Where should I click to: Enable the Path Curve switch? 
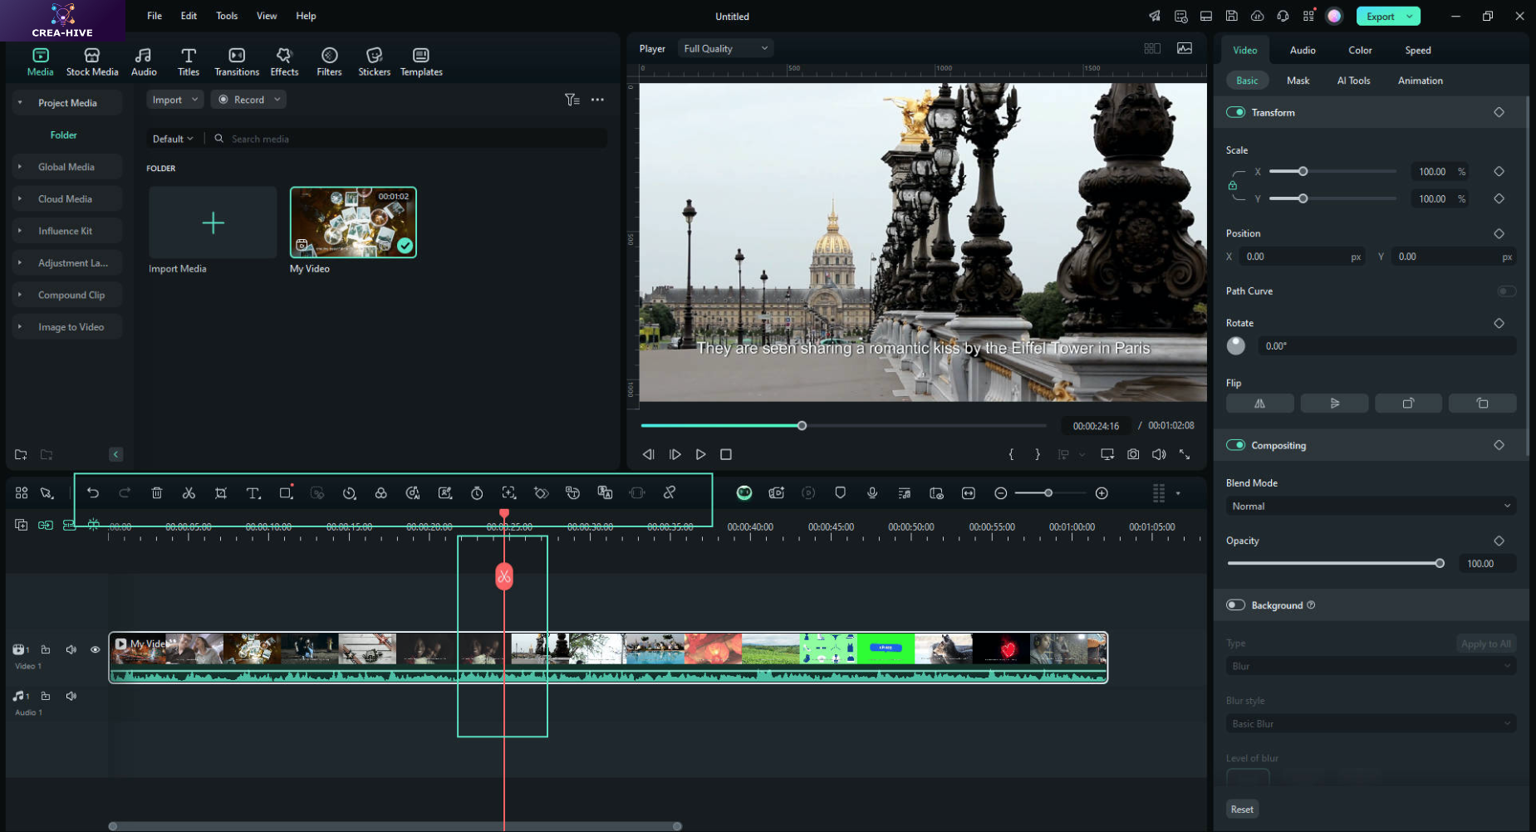tap(1506, 291)
